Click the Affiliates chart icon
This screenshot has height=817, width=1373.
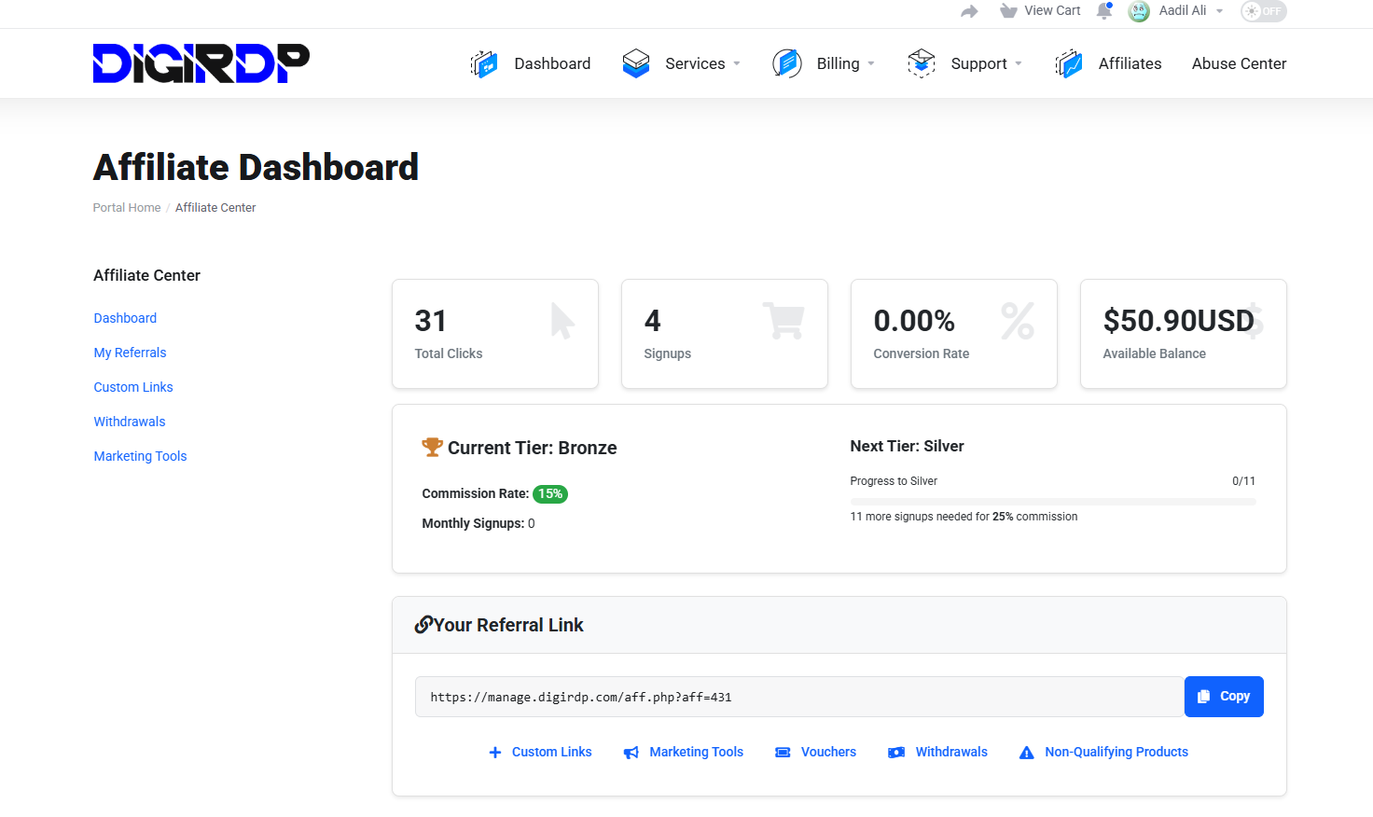pos(1069,63)
